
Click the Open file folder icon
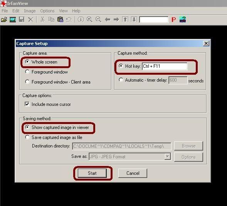4,20
